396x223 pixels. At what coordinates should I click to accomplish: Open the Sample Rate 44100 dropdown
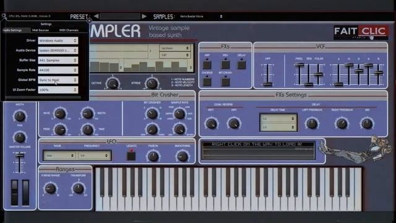[58, 70]
